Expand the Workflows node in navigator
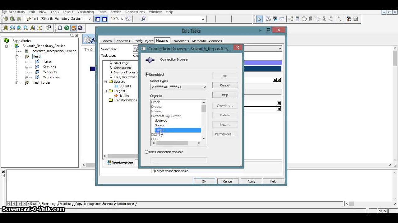This screenshot has height=223, width=398. point(27,77)
